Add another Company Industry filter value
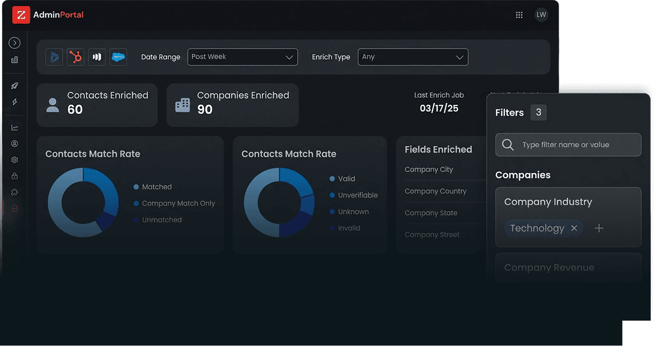655x346 pixels. click(599, 228)
